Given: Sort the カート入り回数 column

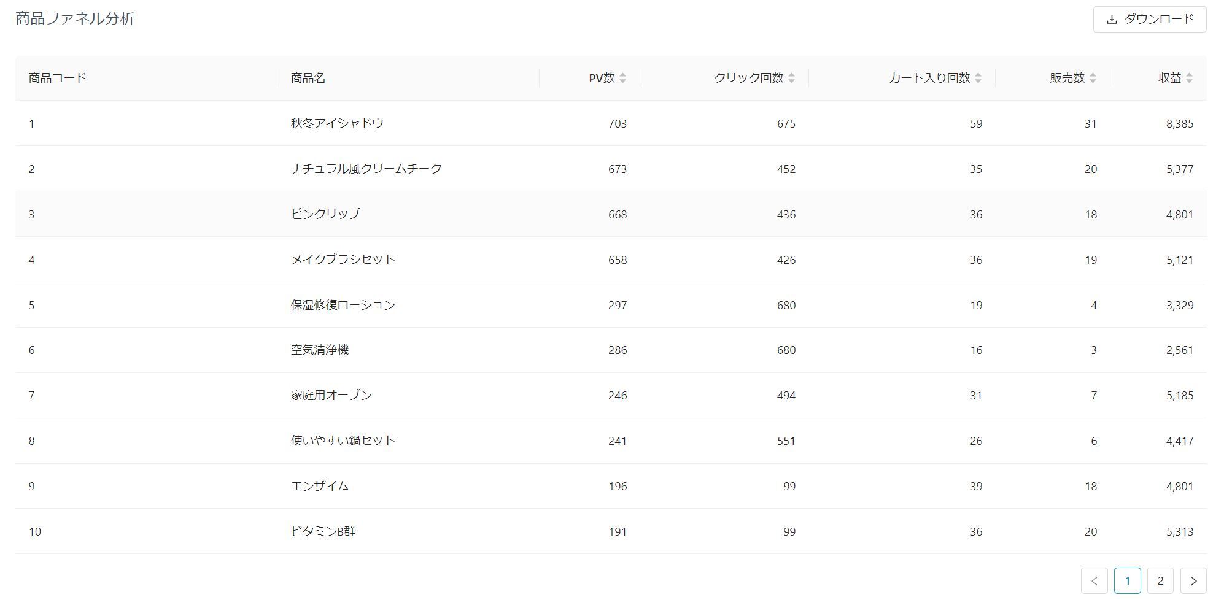Looking at the screenshot, I should [x=978, y=77].
